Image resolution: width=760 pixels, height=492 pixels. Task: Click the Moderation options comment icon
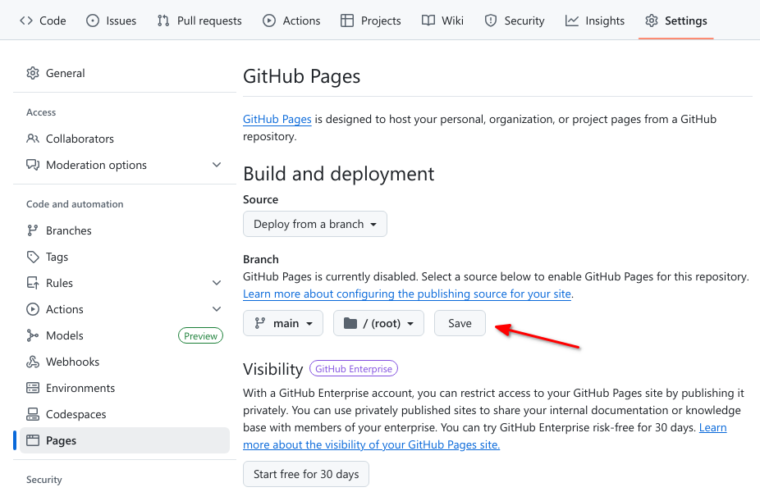pos(33,165)
